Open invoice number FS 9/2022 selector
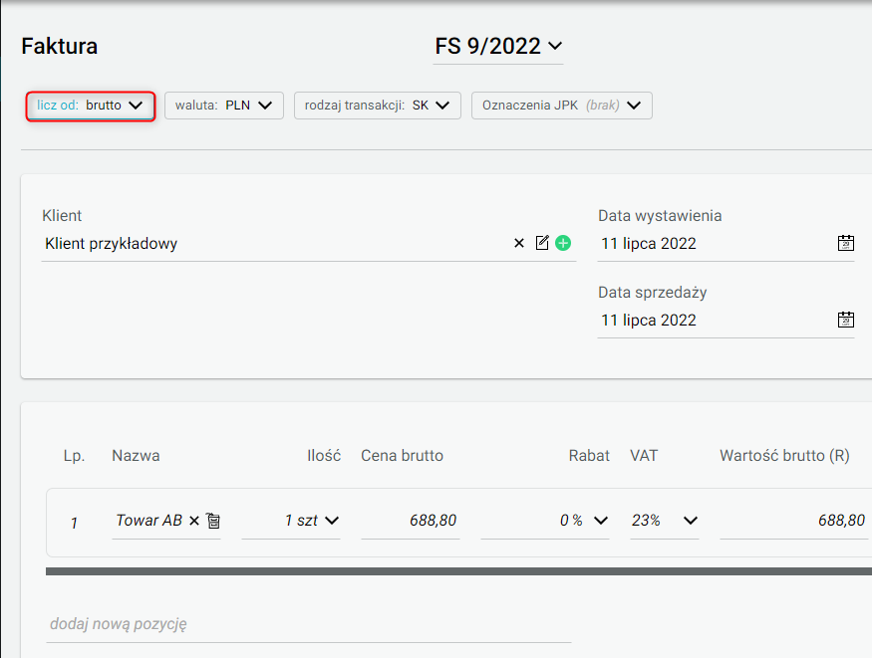 pyautogui.click(x=498, y=46)
